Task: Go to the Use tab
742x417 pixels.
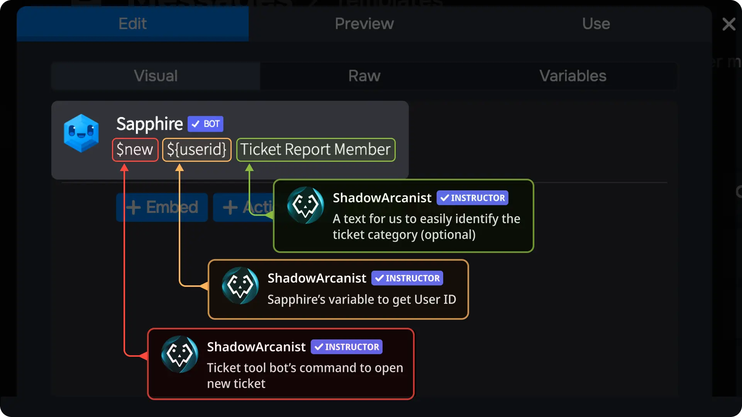Action: (596, 24)
